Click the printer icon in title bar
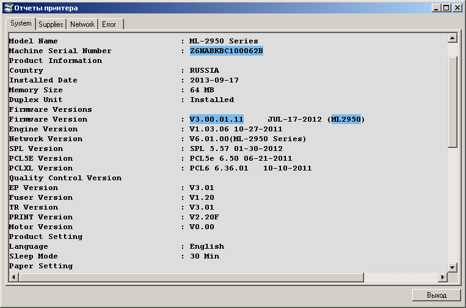The image size is (466, 308). tap(9, 8)
